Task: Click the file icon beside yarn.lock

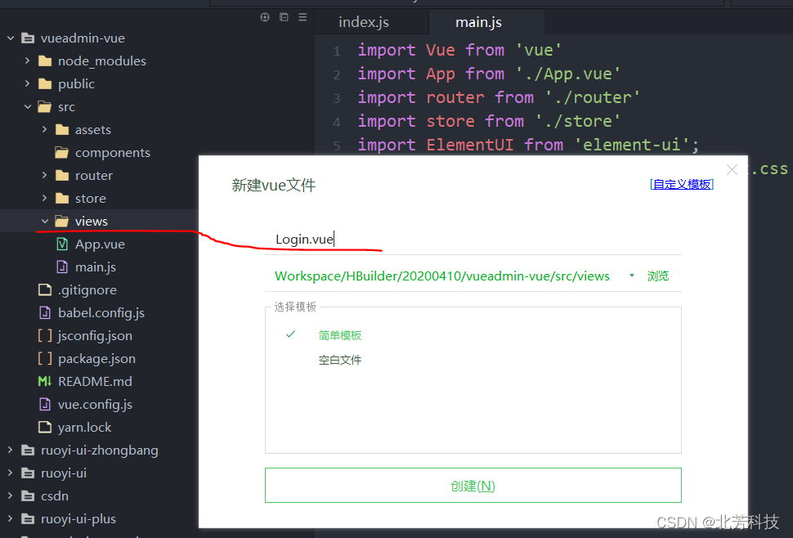Action: point(45,428)
